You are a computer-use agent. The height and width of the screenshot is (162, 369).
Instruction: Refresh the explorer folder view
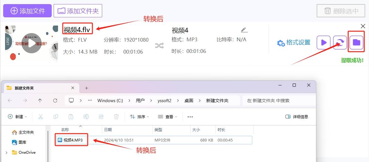point(55,101)
